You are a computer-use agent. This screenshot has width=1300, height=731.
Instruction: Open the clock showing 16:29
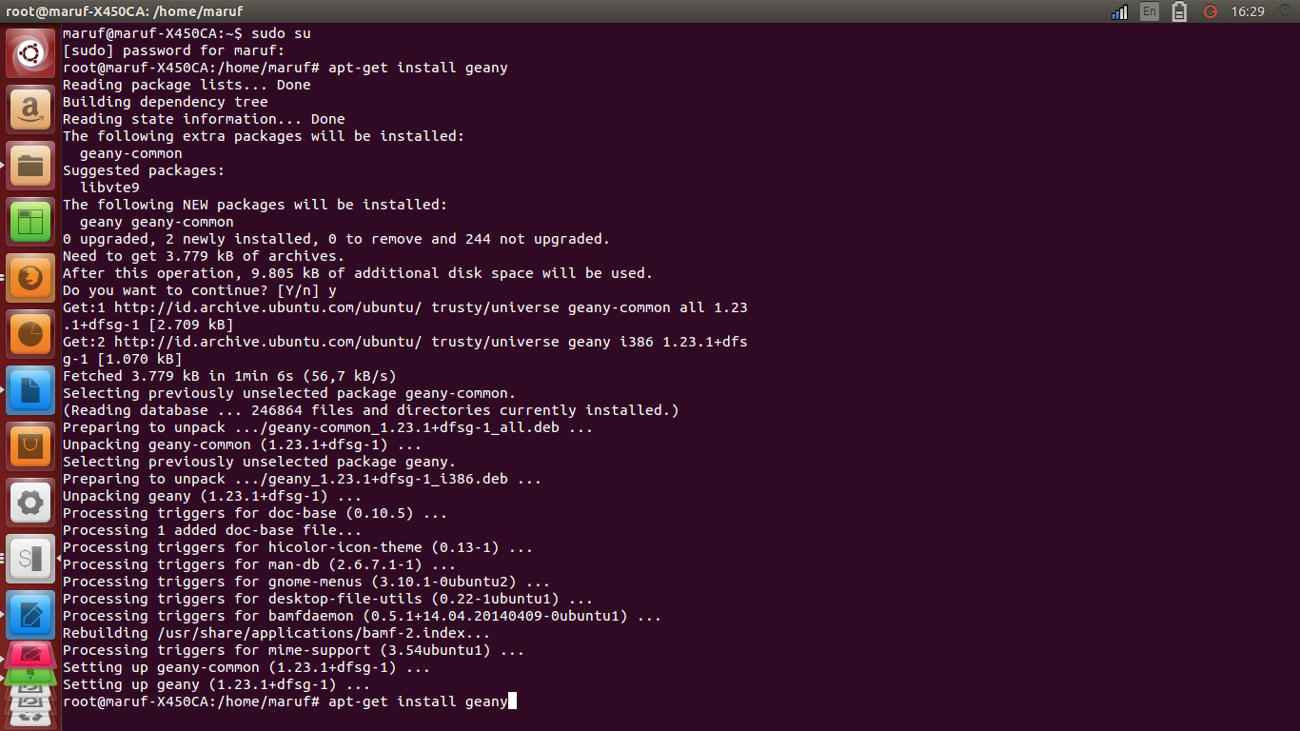click(x=1248, y=11)
